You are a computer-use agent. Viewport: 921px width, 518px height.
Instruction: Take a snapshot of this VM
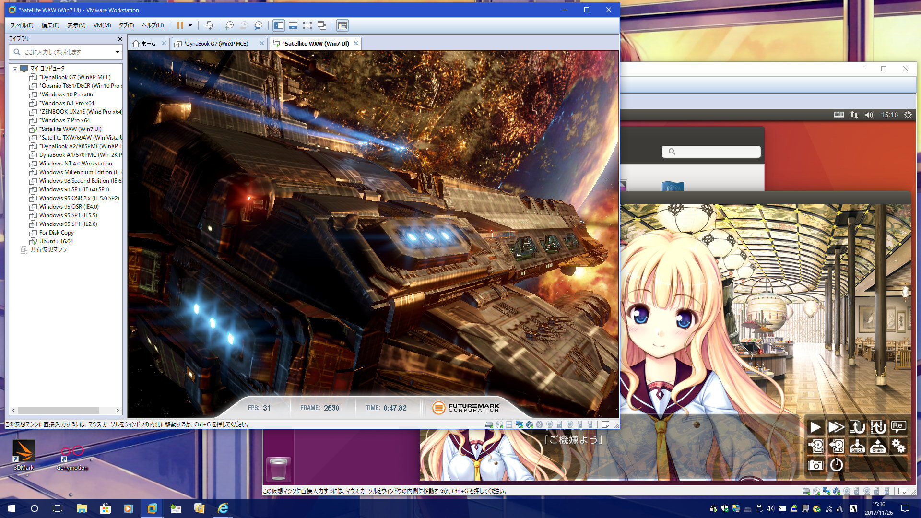pyautogui.click(x=229, y=25)
